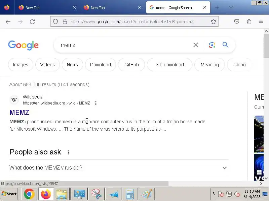Filter results by Videos
The image size is (269, 201).
[47, 65]
